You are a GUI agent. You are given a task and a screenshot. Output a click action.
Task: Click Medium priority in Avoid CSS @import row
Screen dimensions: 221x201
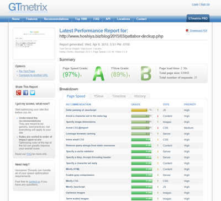pos(188,128)
